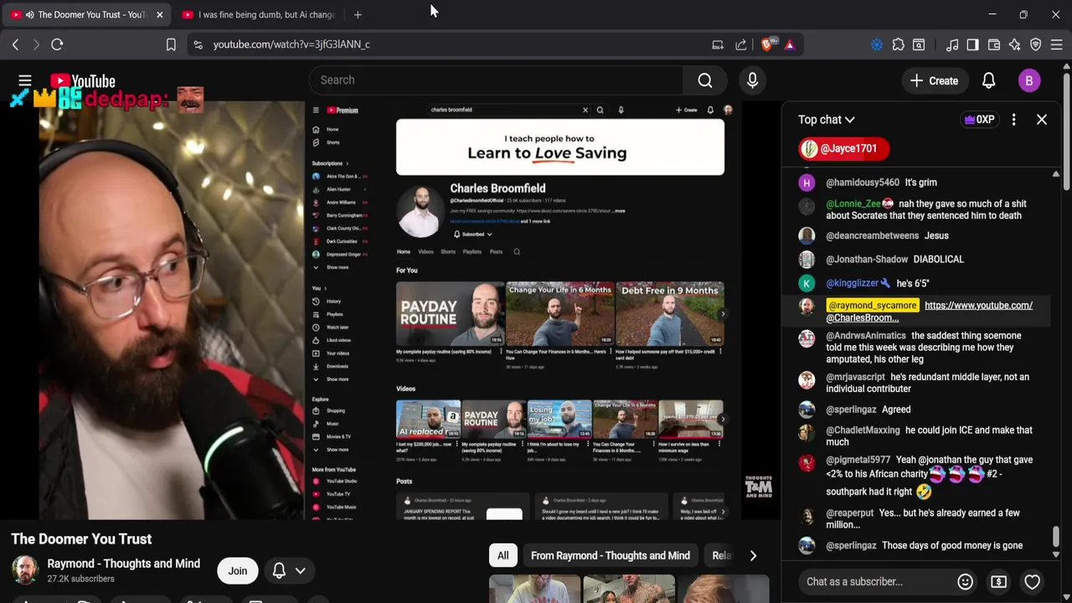1072x603 pixels.
Task: Go back with browser back arrow
Action: [x=16, y=44]
